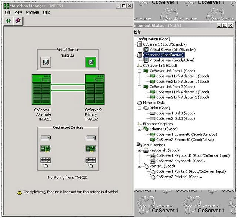
Task: Click the lower CoServer link bar
Action: click(x=68, y=90)
